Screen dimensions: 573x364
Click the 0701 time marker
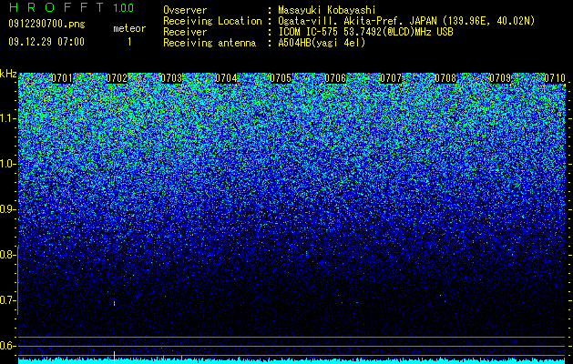tap(62, 78)
